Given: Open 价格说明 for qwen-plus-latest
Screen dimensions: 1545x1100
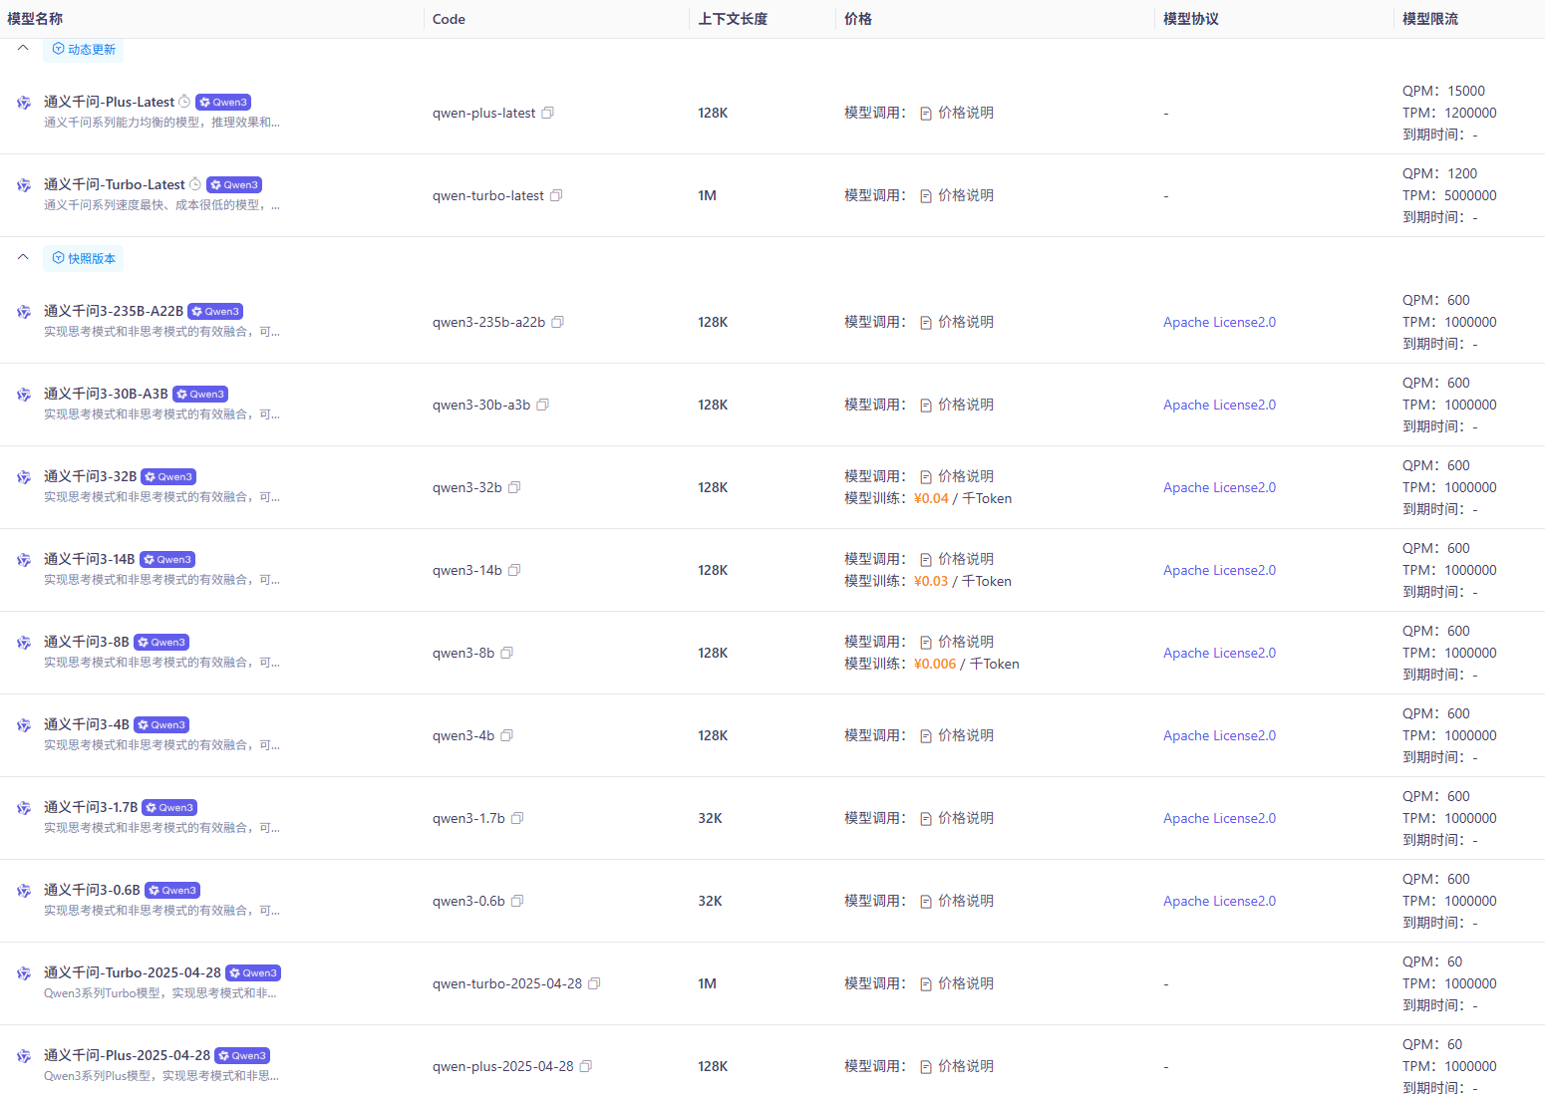Looking at the screenshot, I should click(957, 113).
